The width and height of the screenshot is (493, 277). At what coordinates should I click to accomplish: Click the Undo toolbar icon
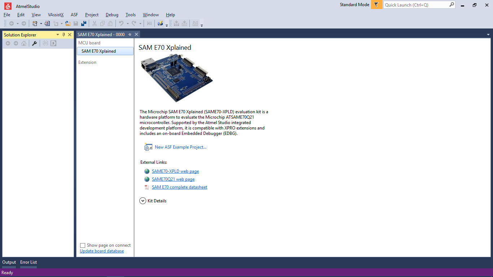tap(121, 23)
